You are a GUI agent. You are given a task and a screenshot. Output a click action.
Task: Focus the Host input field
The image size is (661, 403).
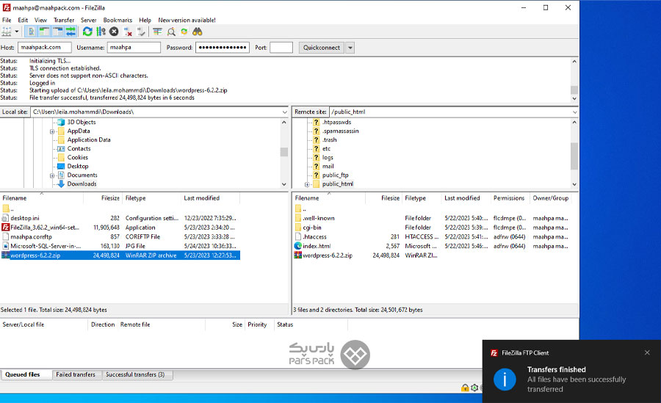pyautogui.click(x=44, y=48)
